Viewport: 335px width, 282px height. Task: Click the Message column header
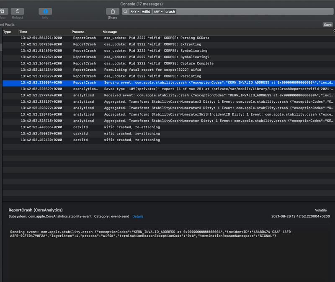[x=110, y=32]
